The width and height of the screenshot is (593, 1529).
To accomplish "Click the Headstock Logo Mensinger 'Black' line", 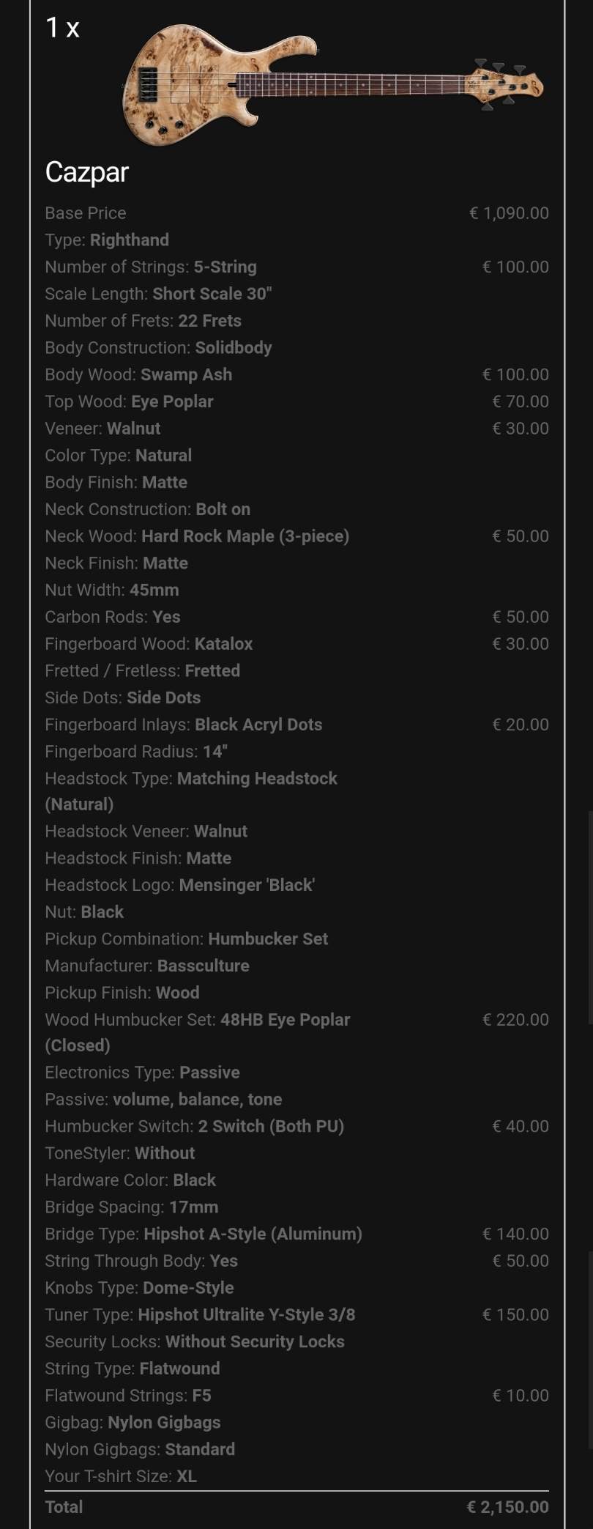I will 180,885.
